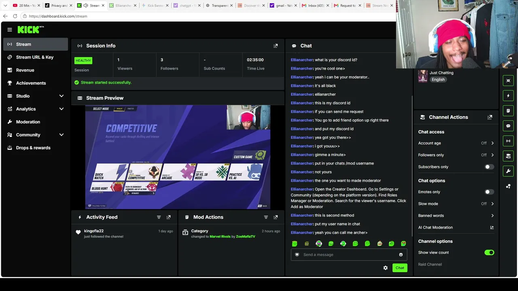Select Stream in the sidebar
The width and height of the screenshot is (518, 291).
coord(36,44)
